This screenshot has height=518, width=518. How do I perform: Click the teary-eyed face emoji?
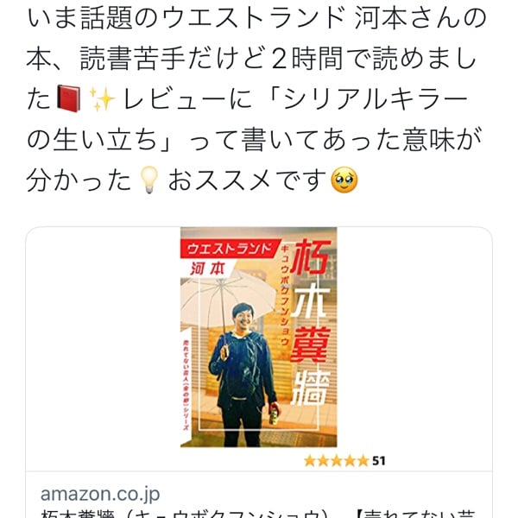tap(344, 180)
